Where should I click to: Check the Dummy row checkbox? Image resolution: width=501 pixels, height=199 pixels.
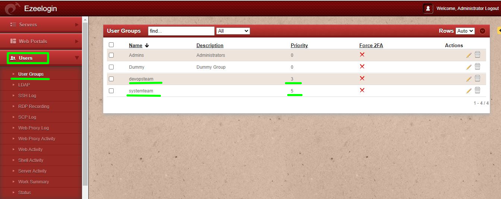pyautogui.click(x=111, y=67)
